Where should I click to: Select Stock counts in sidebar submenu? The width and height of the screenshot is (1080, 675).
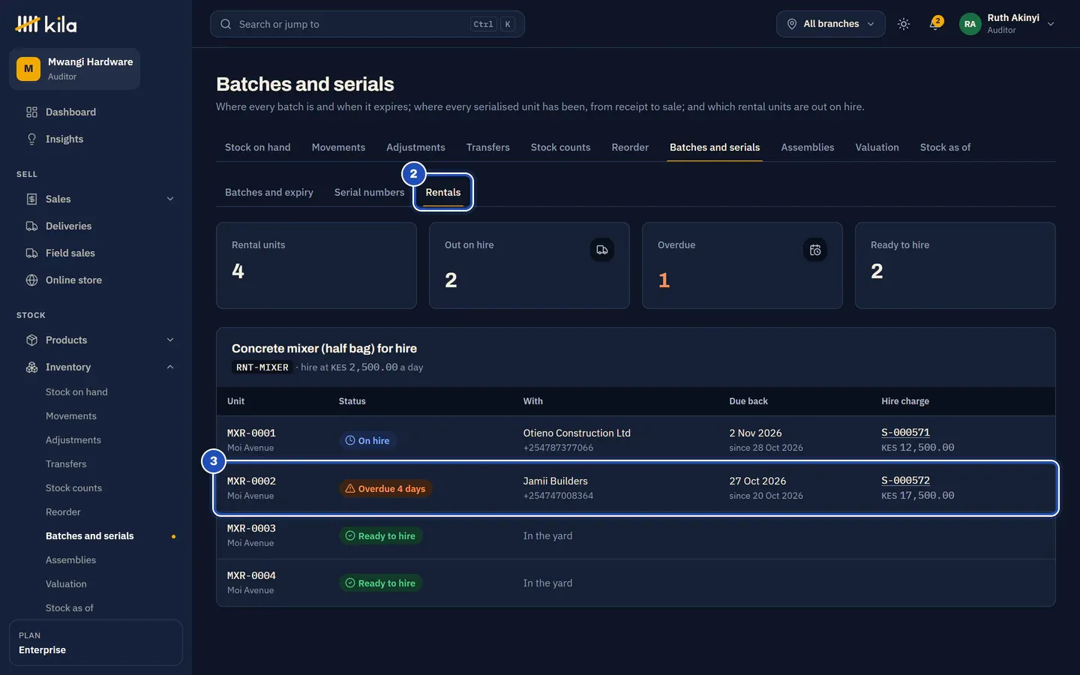pyautogui.click(x=73, y=487)
